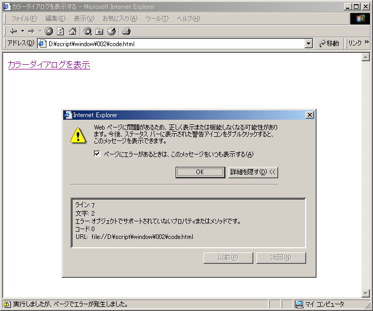Follow the カラーダイアログを表示 link
Screen dimensions: 373x311
click(49, 64)
